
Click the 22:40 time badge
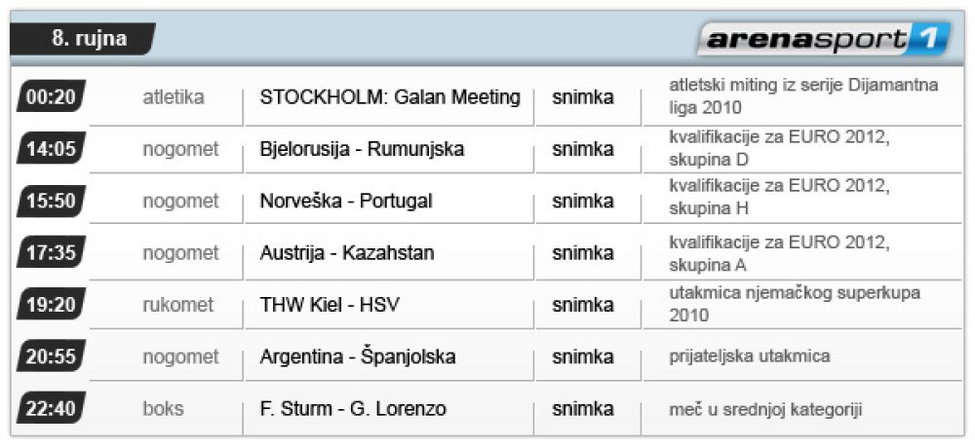pyautogui.click(x=51, y=408)
